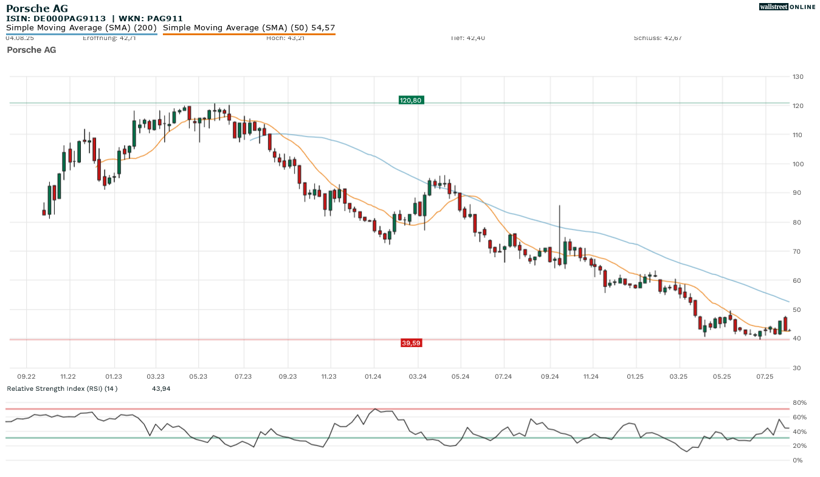Click the 90 price axis label

tap(796, 193)
